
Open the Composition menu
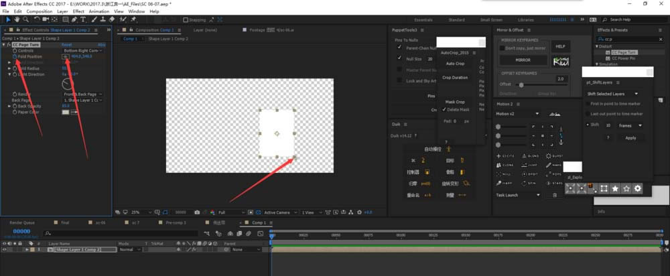(x=39, y=11)
